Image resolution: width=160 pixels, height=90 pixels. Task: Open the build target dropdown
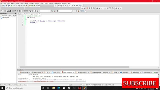pos(47,5)
